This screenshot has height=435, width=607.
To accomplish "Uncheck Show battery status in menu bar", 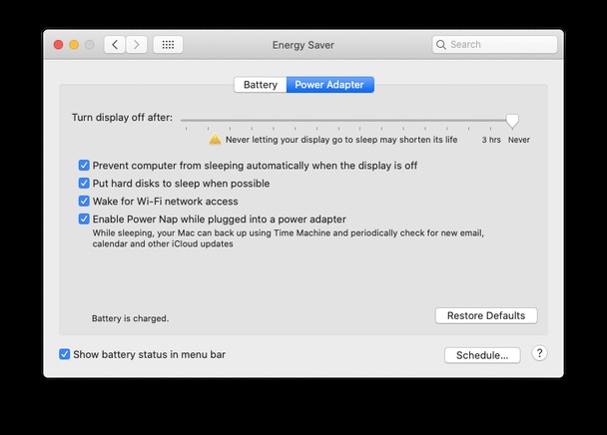I will pyautogui.click(x=64, y=354).
